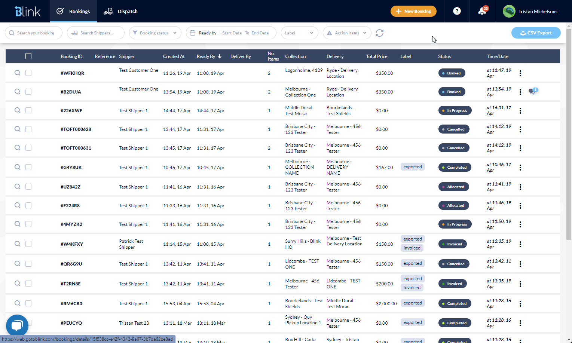572x343 pixels.
Task: Open three-dot actions menu for #226XWF
Action: click(x=520, y=110)
